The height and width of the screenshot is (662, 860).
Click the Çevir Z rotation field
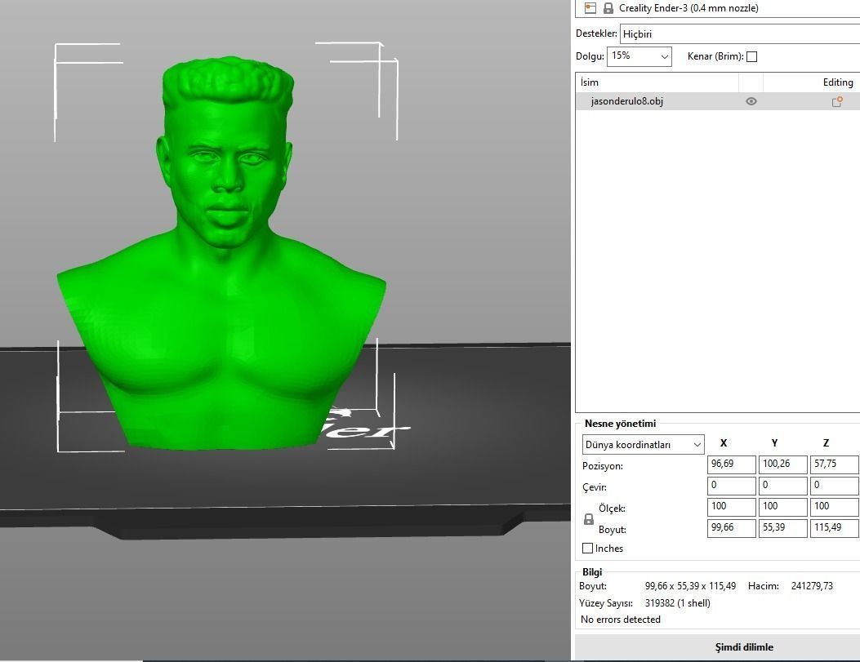coord(833,485)
